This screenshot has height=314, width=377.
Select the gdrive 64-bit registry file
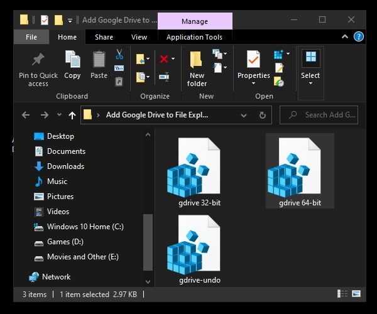[300, 171]
